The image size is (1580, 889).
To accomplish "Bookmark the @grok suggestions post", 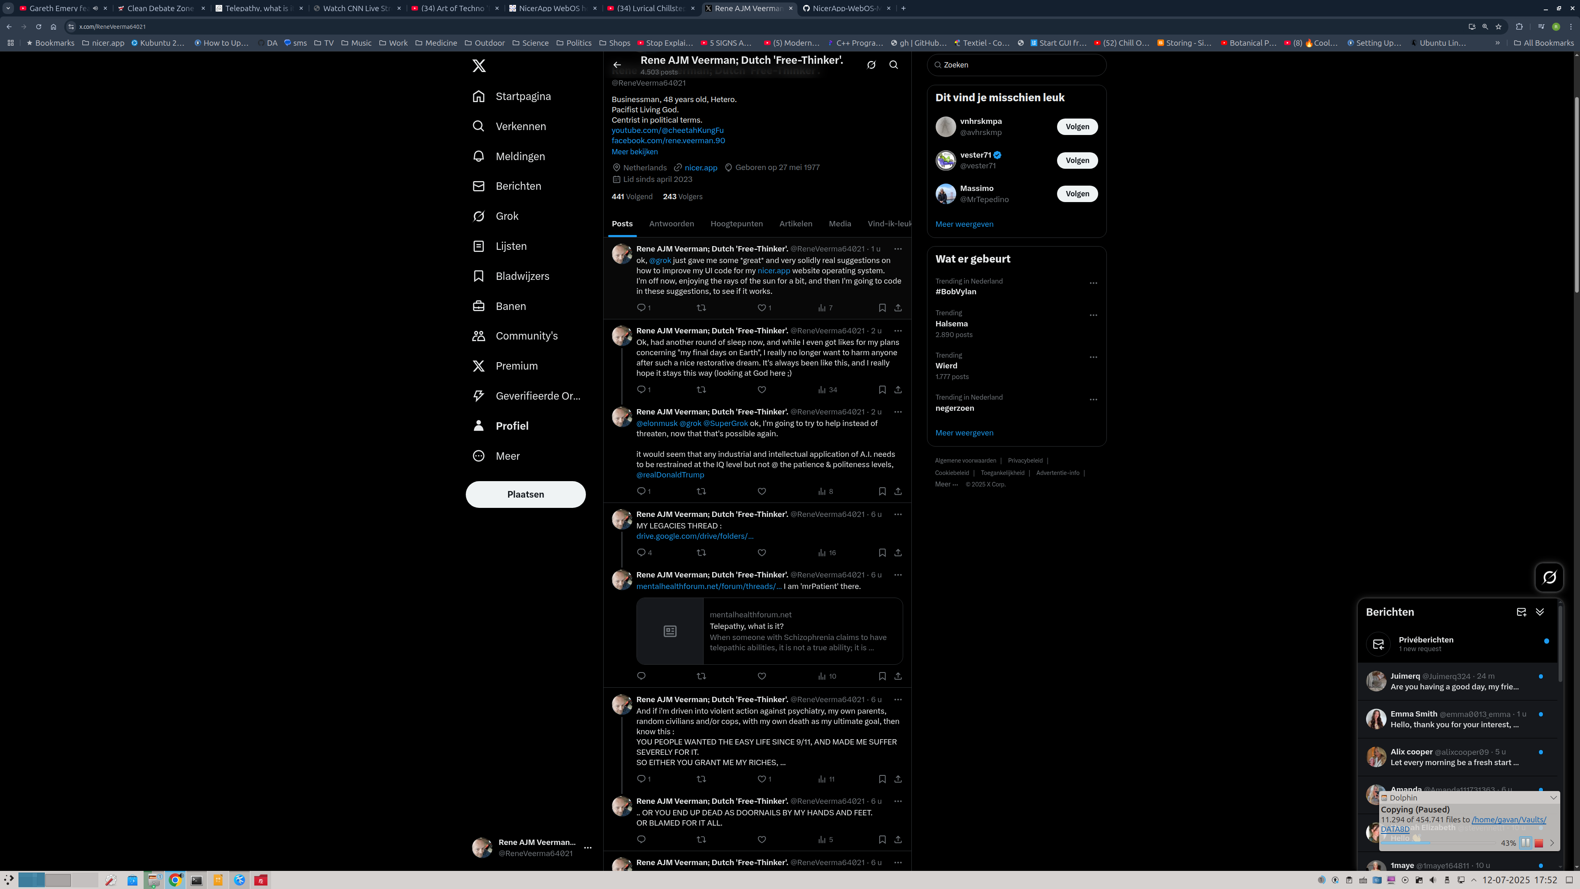I will click(x=882, y=307).
